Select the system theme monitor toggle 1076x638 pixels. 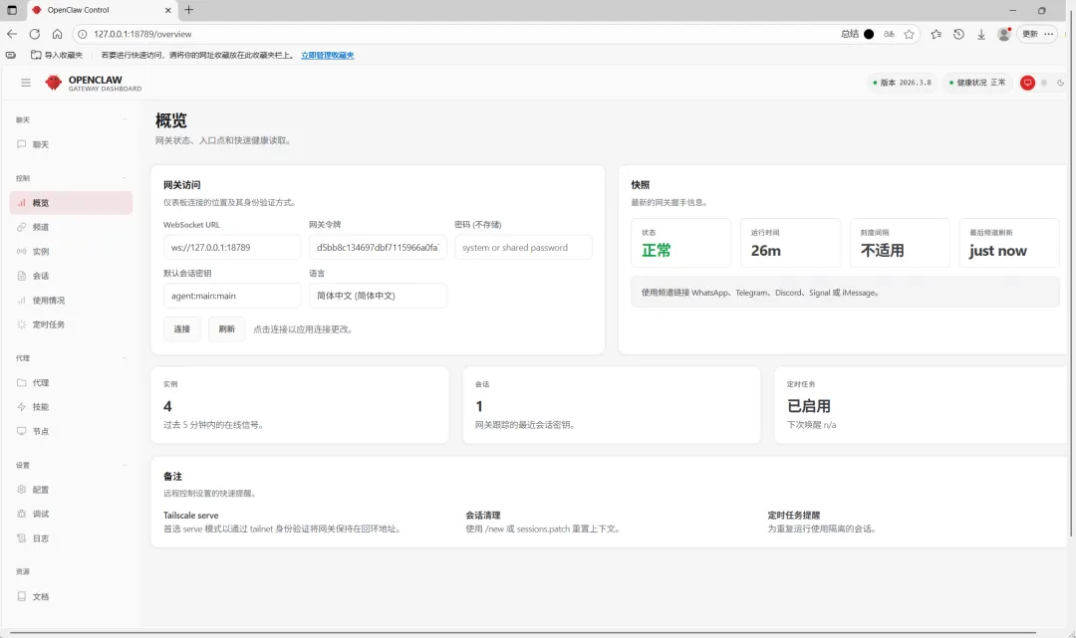(x=1027, y=83)
